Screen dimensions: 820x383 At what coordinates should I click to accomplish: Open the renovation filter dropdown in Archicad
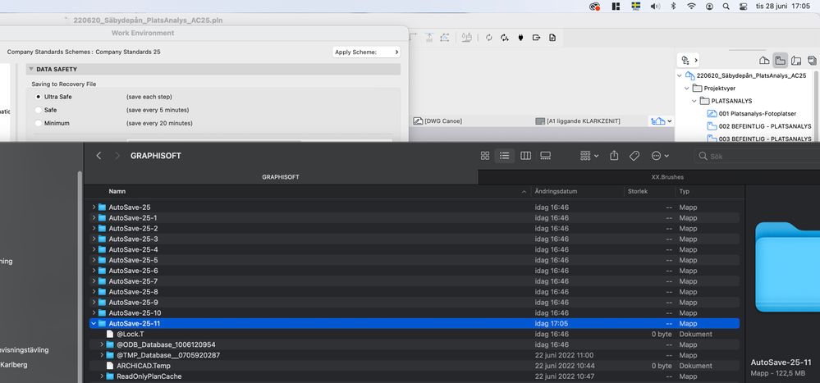coord(661,121)
